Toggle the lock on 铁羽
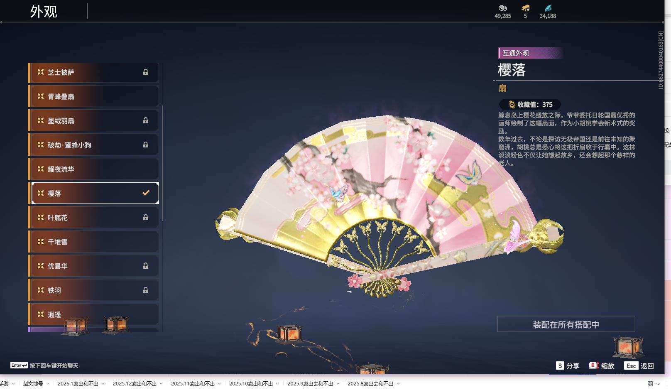 click(146, 290)
